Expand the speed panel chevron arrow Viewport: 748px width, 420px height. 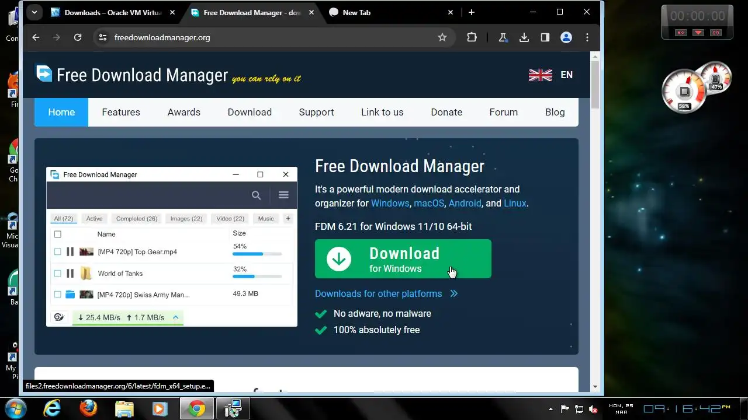pyautogui.click(x=175, y=317)
